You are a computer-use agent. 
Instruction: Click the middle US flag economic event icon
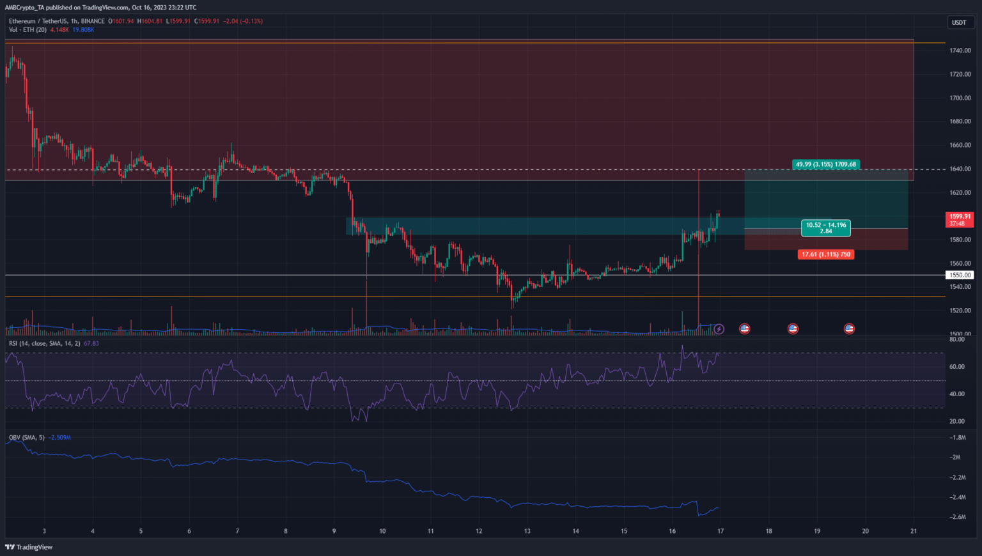(x=793, y=328)
